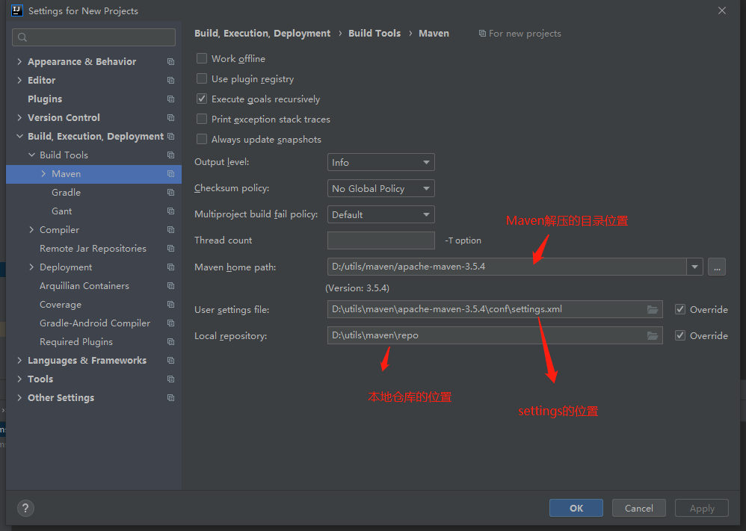Toggle Override for User settings file
The width and height of the screenshot is (746, 531).
pos(680,309)
